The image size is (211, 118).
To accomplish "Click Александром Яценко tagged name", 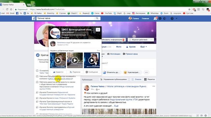I will tap(136, 87).
